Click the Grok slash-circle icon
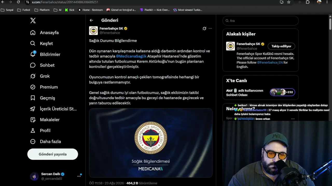The width and height of the screenshot is (332, 186). 33,76
